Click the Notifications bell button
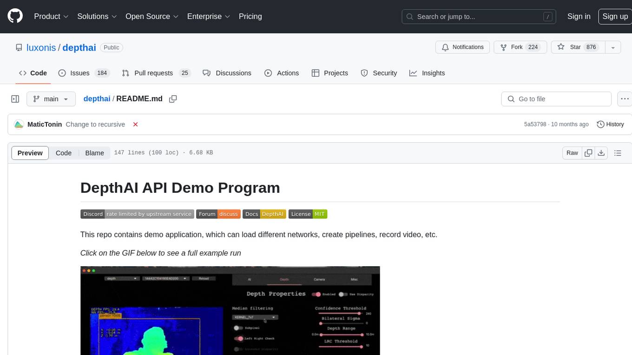Viewport: 632px width, 355px height. tap(462, 47)
